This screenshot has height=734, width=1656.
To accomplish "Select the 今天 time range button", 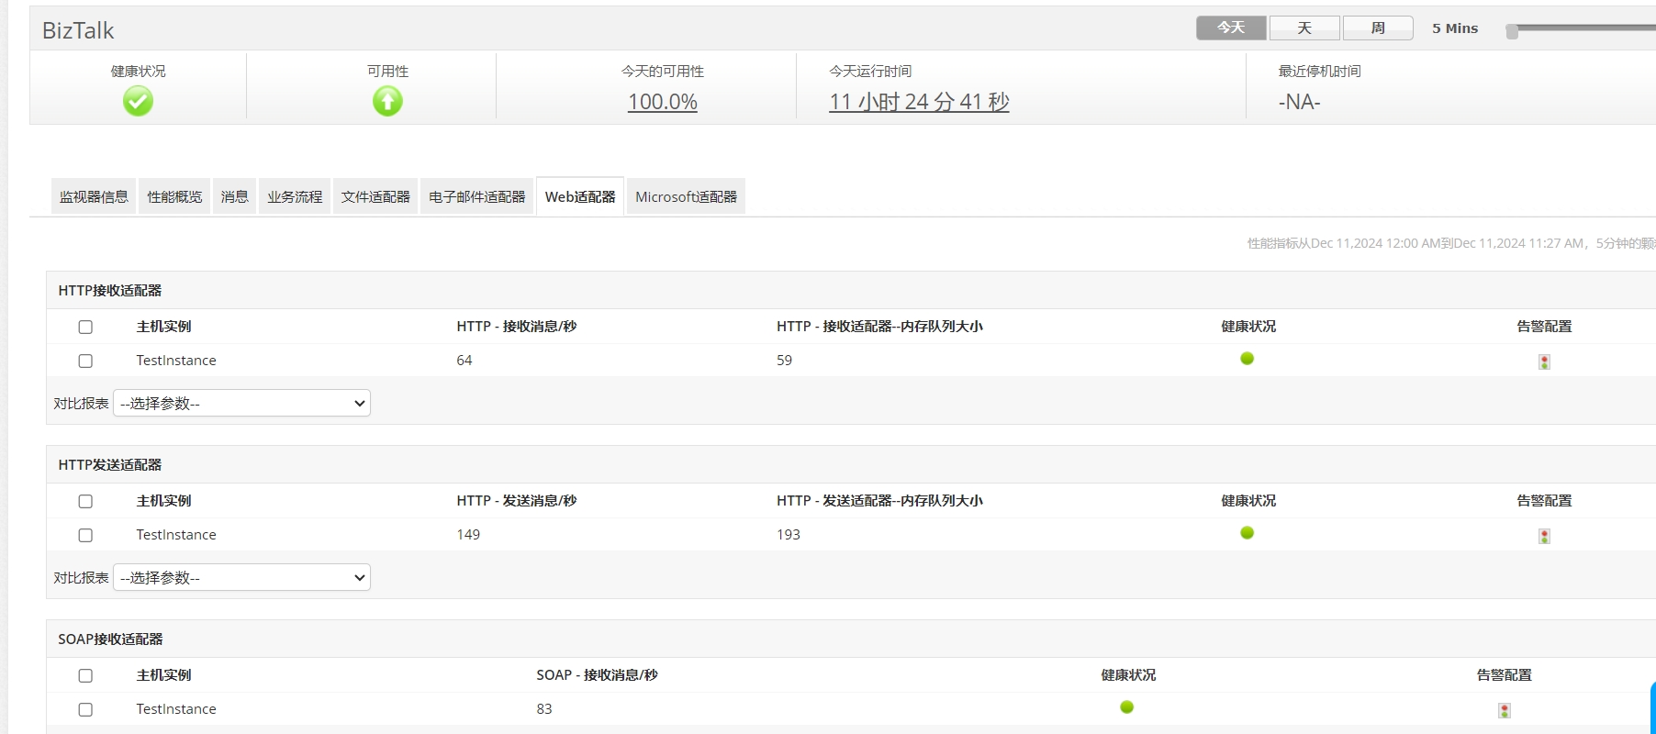I will point(1231,28).
